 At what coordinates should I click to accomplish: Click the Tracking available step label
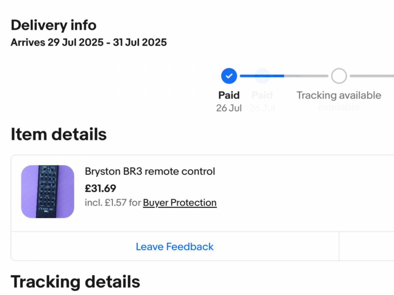[339, 95]
